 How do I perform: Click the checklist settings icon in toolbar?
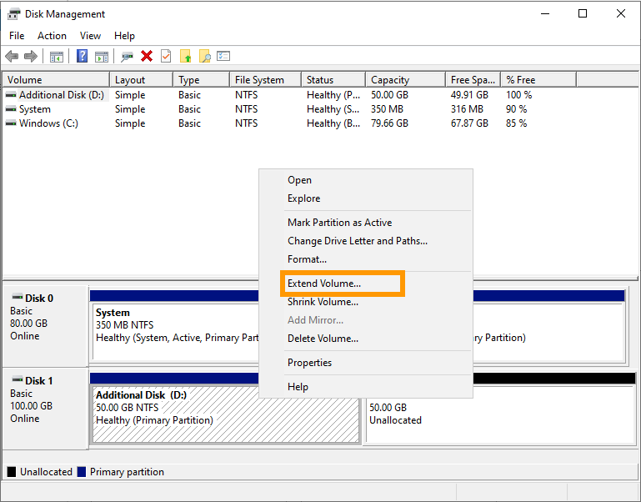(x=223, y=56)
